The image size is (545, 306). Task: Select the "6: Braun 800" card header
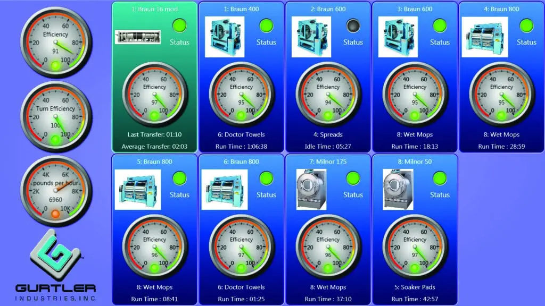click(241, 161)
